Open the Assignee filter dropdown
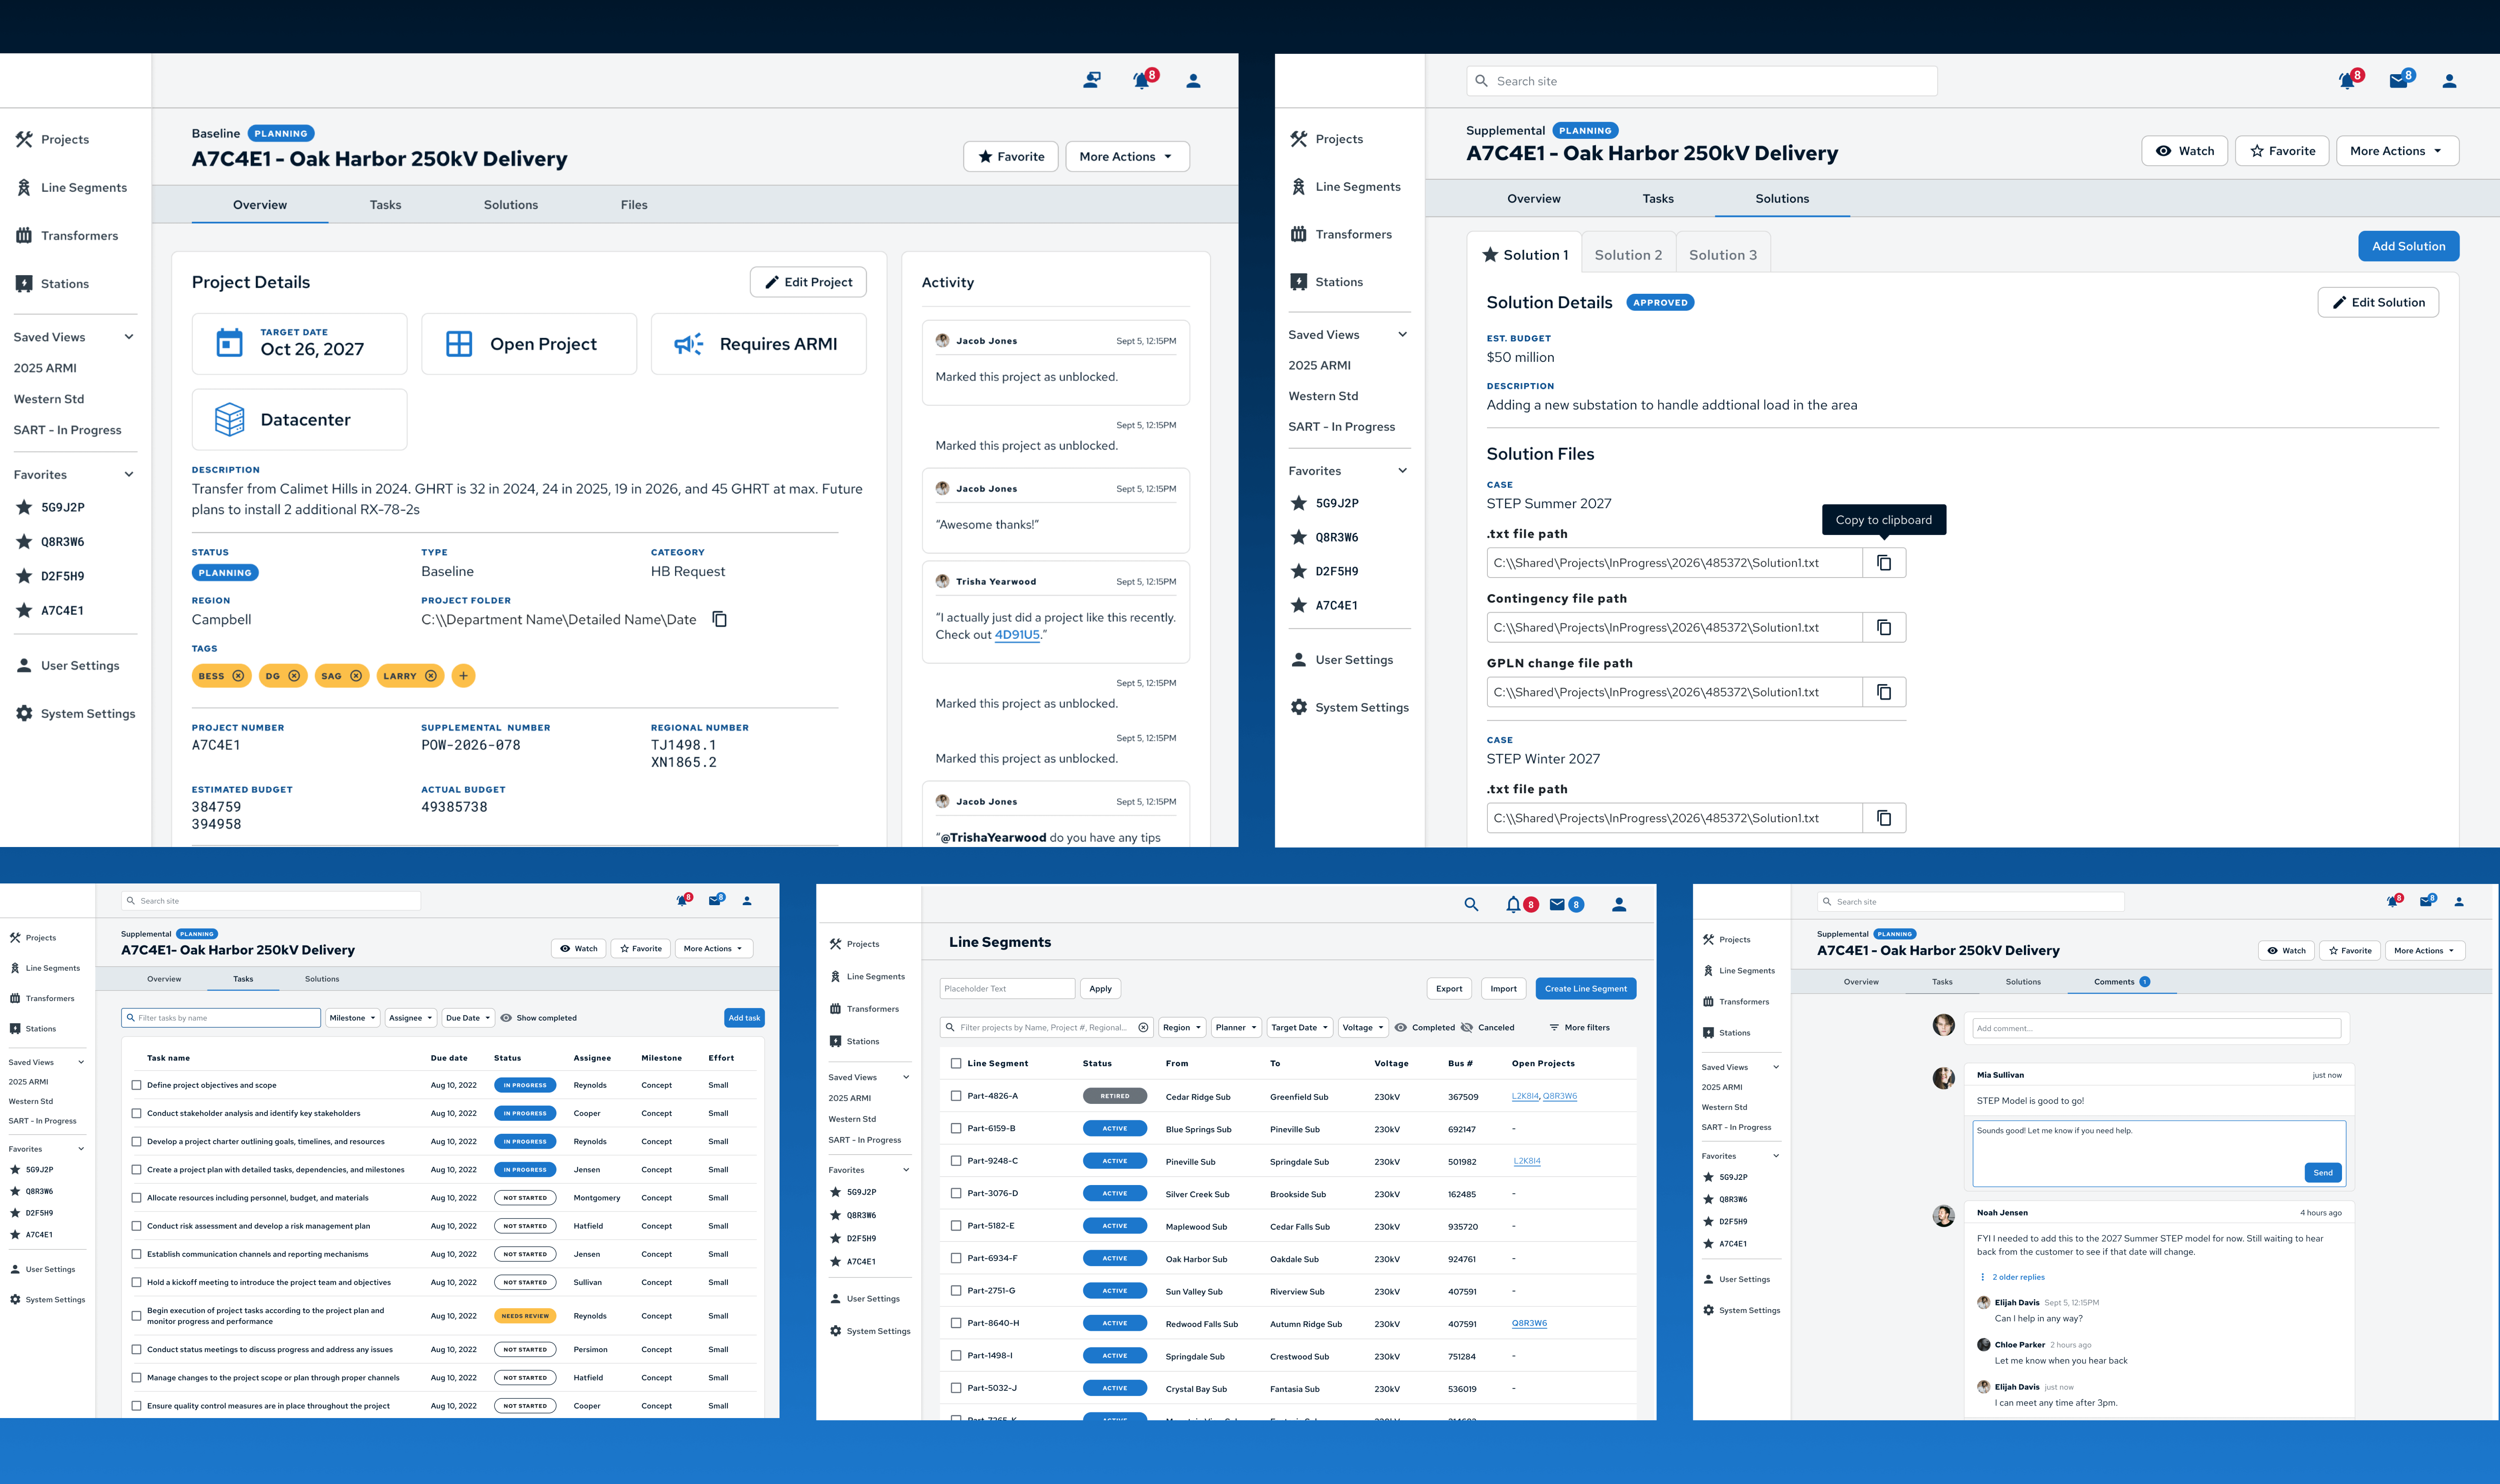 click(411, 1018)
